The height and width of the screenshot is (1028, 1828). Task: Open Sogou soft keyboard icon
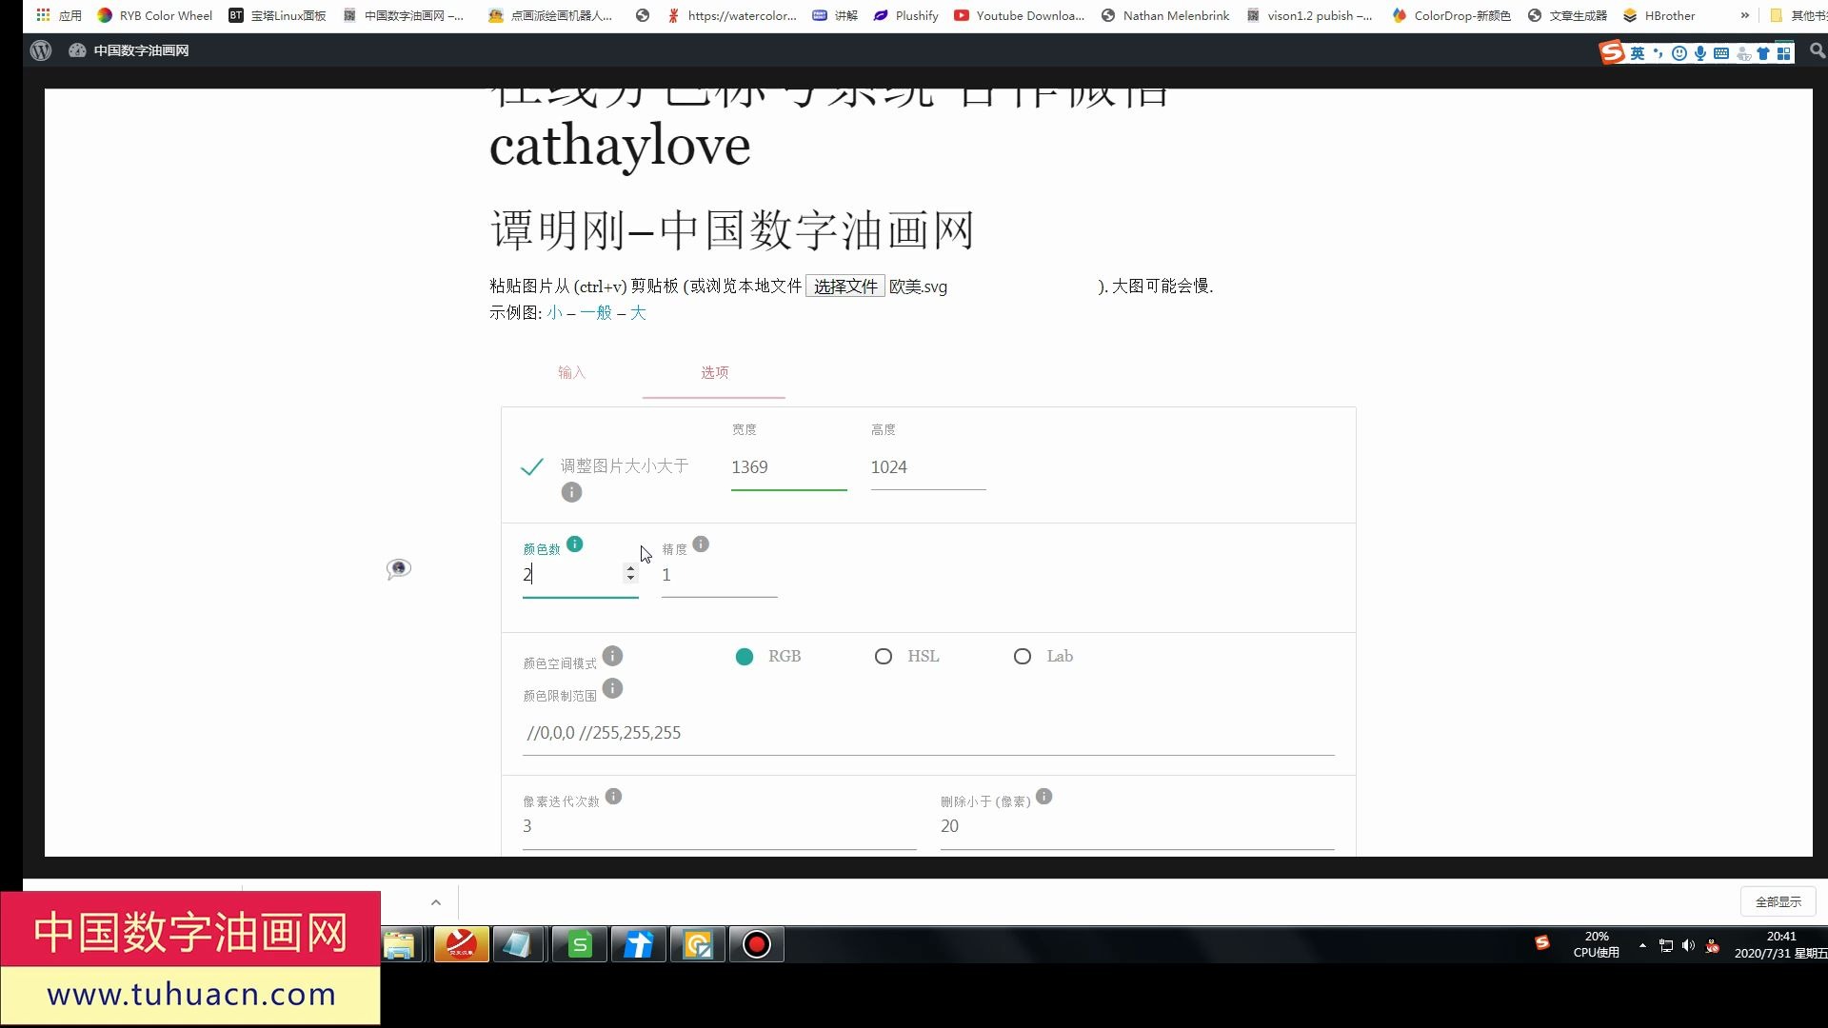[1721, 53]
